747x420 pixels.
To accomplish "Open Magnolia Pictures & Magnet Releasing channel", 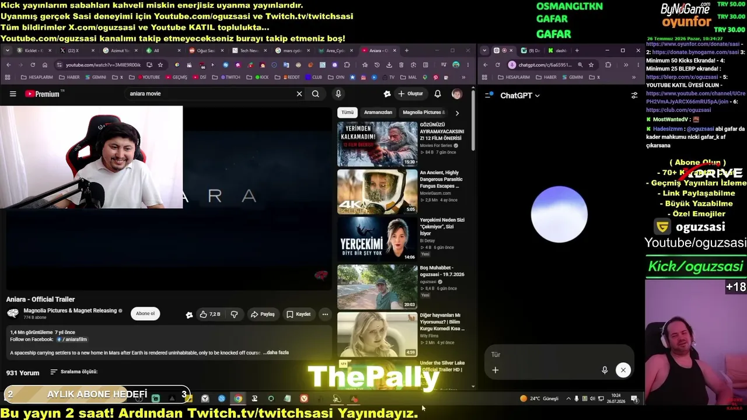I will click(x=70, y=311).
